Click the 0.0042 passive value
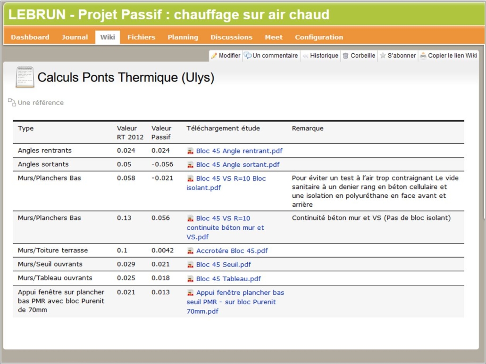Image resolution: width=486 pixels, height=364 pixels. pyautogui.click(x=162, y=251)
